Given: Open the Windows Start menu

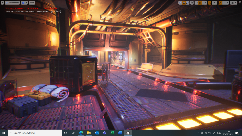Looking at the screenshot, I should click(x=4, y=133).
